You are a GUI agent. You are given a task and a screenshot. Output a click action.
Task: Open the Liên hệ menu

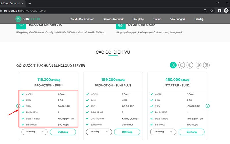pyautogui.click(x=199, y=19)
